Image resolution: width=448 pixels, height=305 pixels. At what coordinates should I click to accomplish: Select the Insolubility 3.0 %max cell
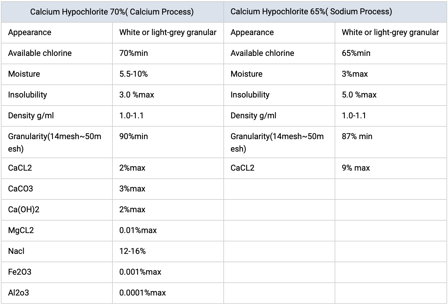[168, 95]
